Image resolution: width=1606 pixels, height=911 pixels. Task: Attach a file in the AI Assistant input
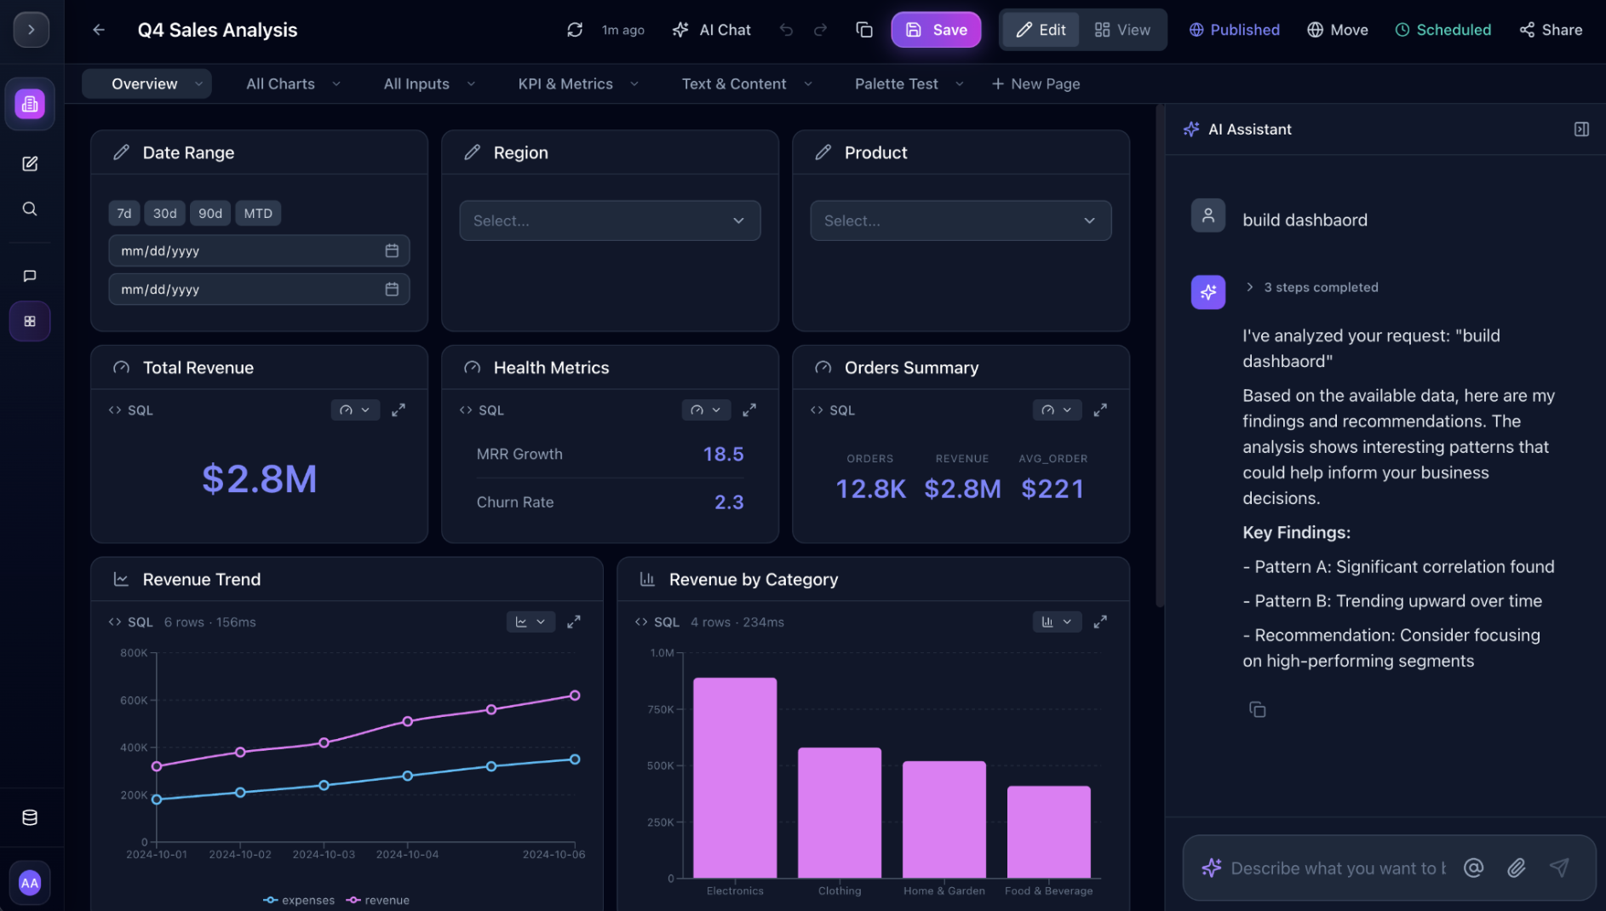[x=1516, y=868]
